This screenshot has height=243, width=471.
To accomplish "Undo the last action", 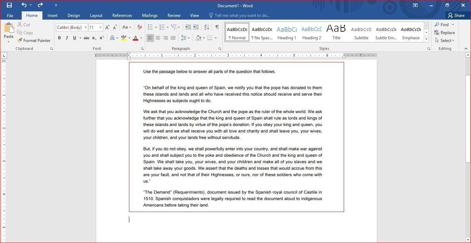I will tap(24, 5).
